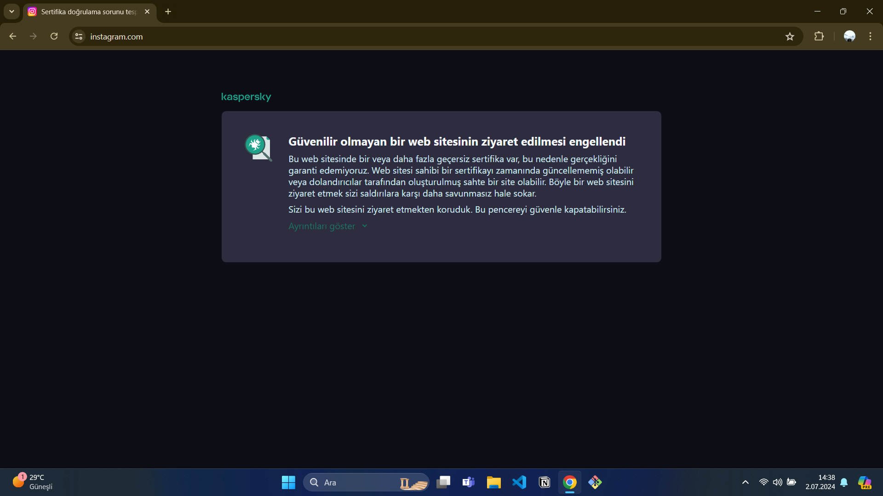
Task: Open the Chrome profile avatar
Action: point(849,36)
